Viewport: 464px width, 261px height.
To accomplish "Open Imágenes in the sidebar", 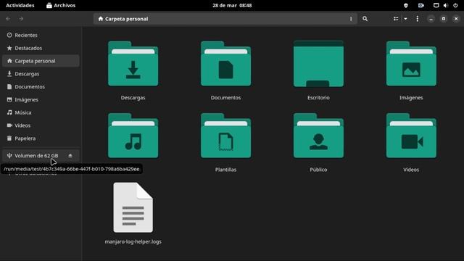I will coord(41,99).
